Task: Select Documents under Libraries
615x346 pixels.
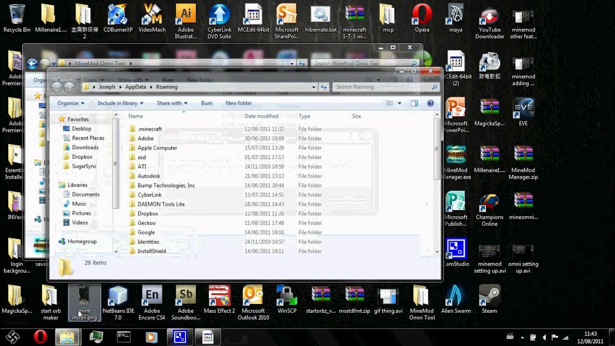Action: (x=86, y=194)
